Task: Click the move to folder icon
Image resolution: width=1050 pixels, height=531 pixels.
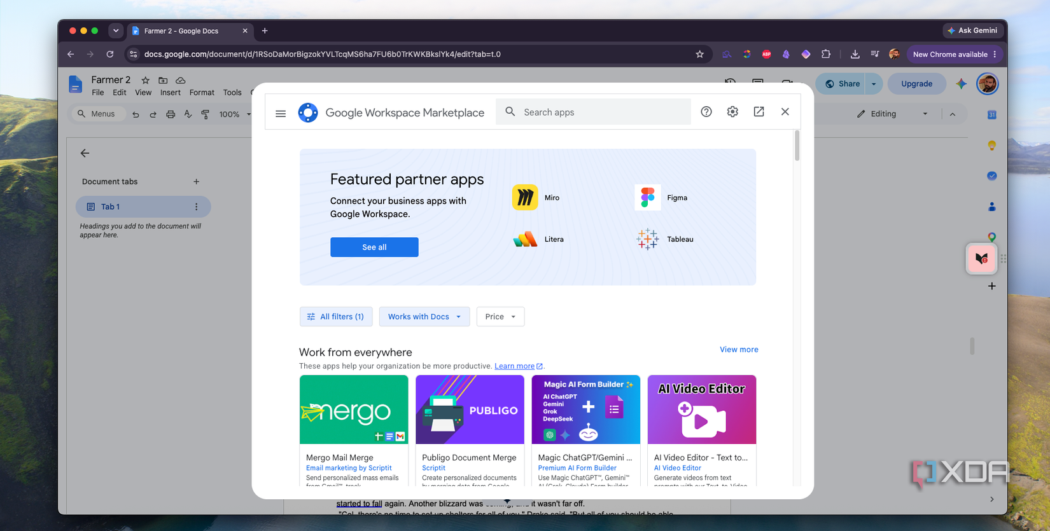Action: tap(163, 80)
